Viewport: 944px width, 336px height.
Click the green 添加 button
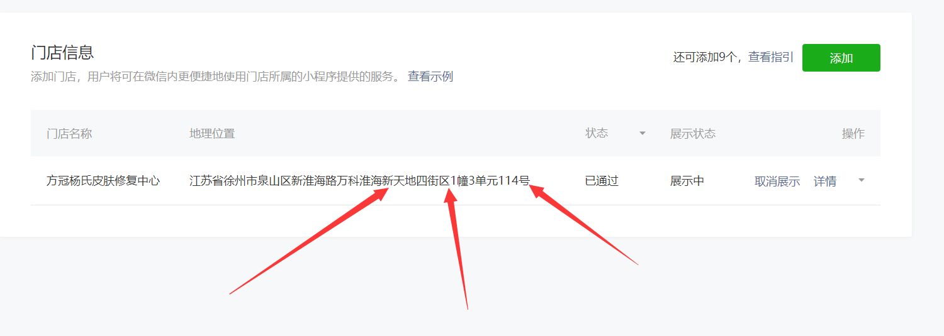point(841,58)
